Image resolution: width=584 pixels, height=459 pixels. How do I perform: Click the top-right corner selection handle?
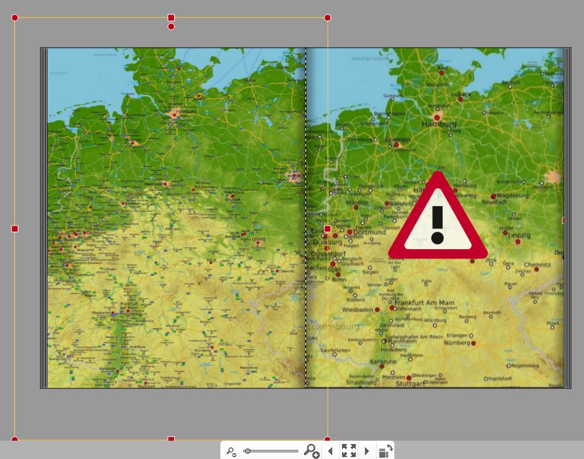pyautogui.click(x=328, y=18)
